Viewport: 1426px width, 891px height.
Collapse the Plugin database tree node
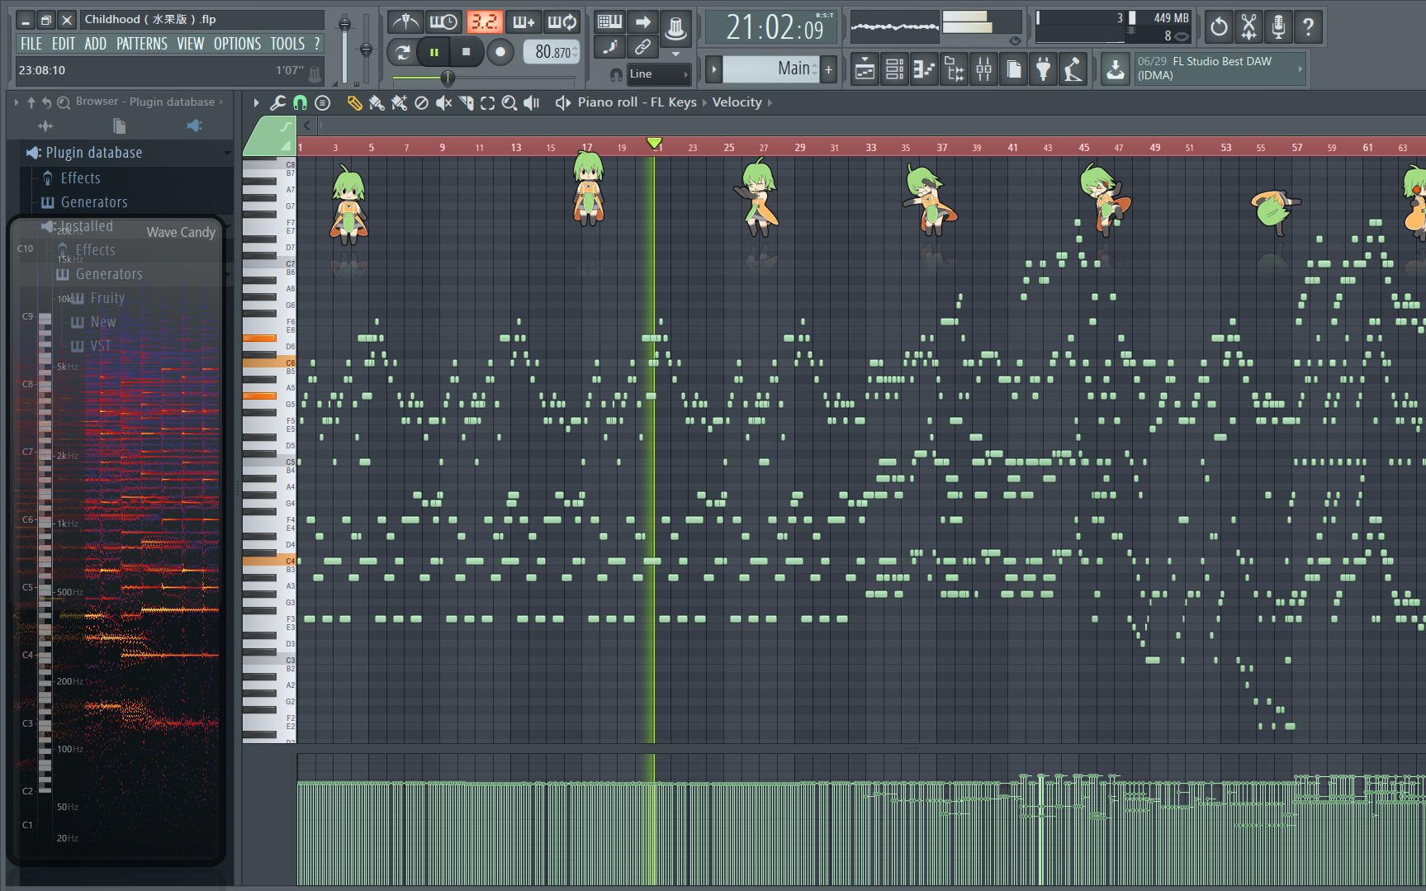click(94, 153)
